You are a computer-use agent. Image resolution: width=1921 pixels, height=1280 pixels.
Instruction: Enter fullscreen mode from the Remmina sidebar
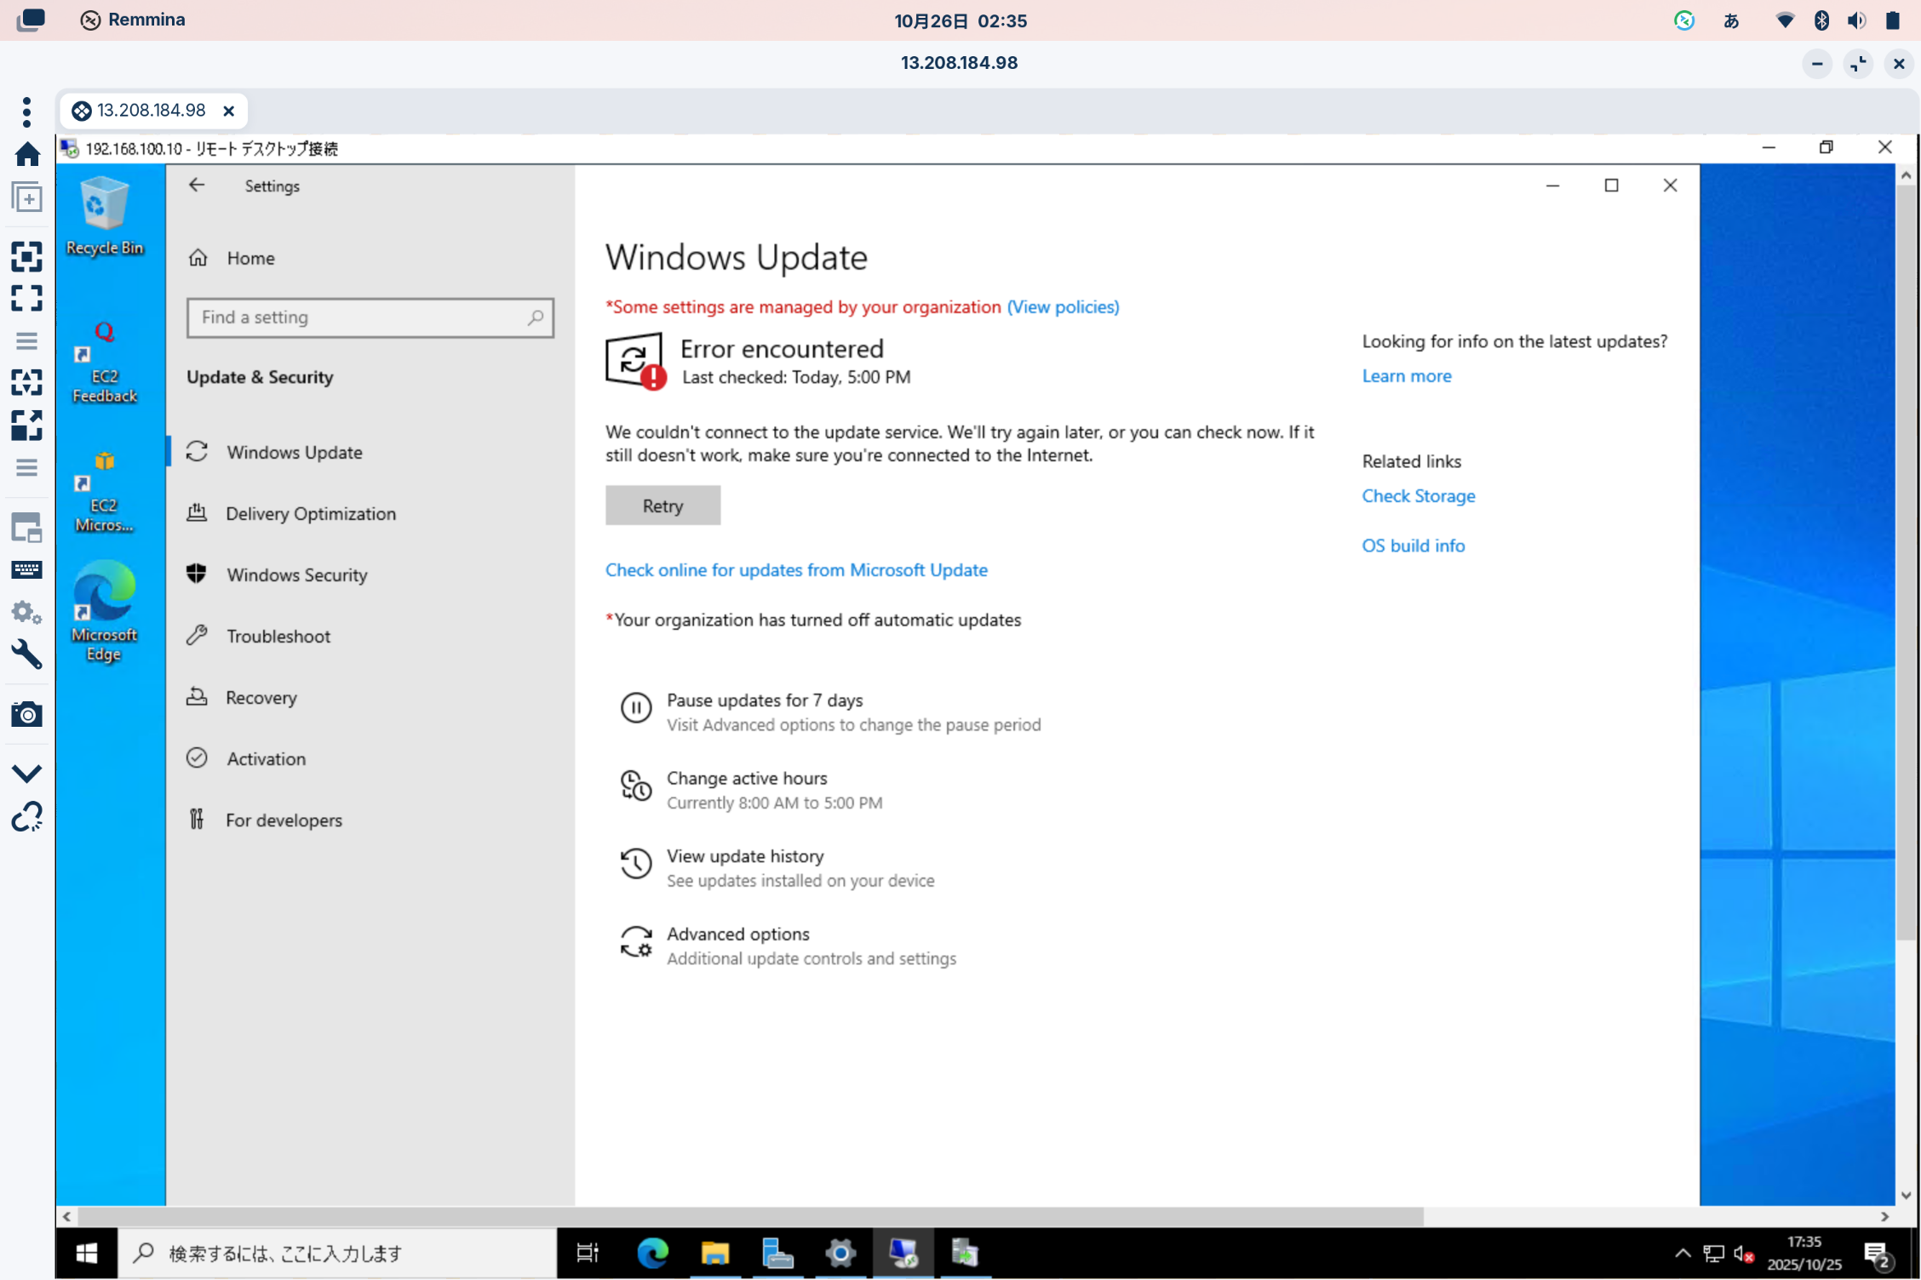point(27,298)
